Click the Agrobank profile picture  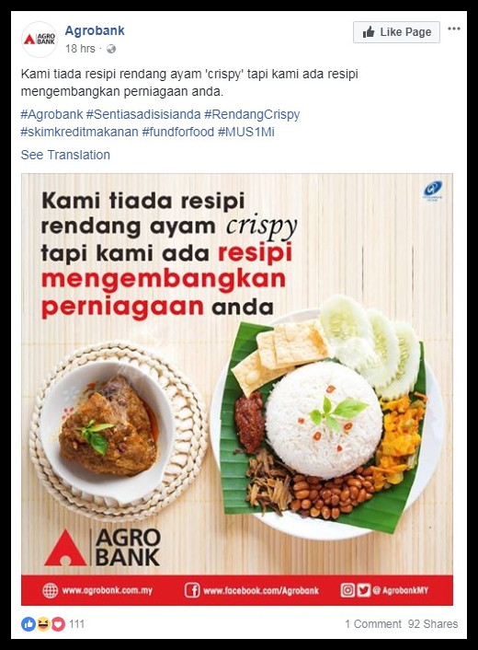40,40
